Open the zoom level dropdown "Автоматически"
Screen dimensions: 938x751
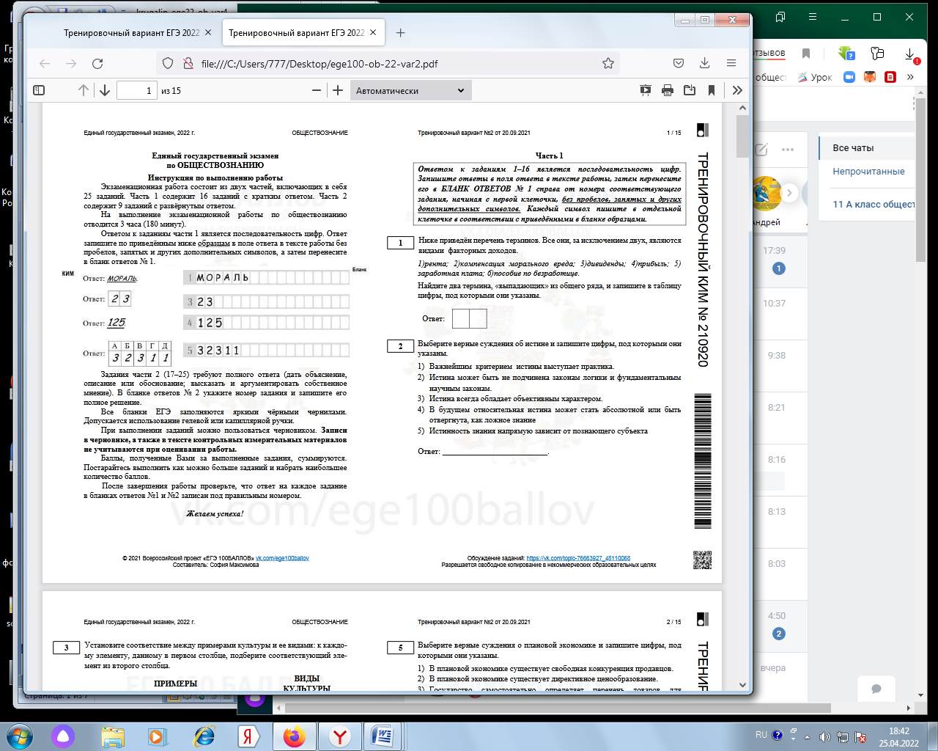pyautogui.click(x=410, y=90)
